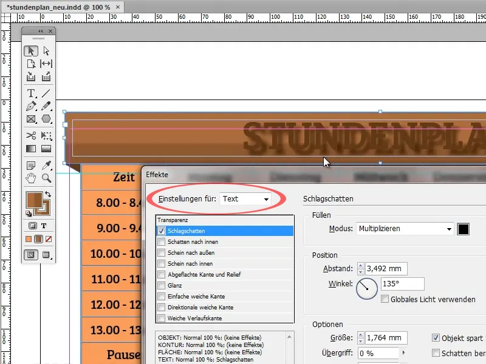Image resolution: width=486 pixels, height=364 pixels.
Task: Select the Gradient Swatch tool
Action: coord(31,149)
